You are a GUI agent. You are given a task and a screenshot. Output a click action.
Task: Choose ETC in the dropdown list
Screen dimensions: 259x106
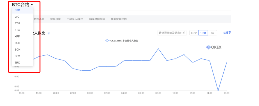click(17, 30)
